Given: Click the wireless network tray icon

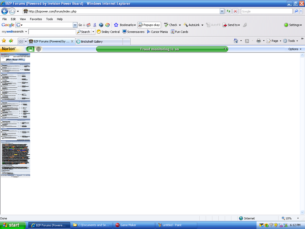Looking at the screenshot, I should point(271,225).
